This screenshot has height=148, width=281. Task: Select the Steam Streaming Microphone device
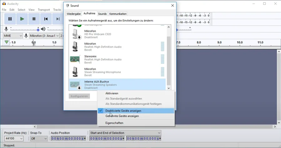click(117, 72)
